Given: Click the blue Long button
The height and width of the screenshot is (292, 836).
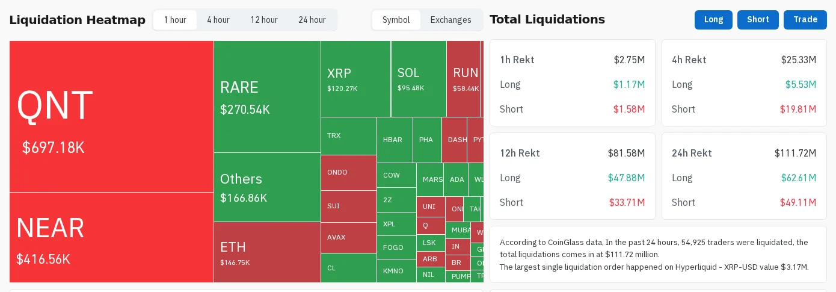Looking at the screenshot, I should (x=713, y=20).
